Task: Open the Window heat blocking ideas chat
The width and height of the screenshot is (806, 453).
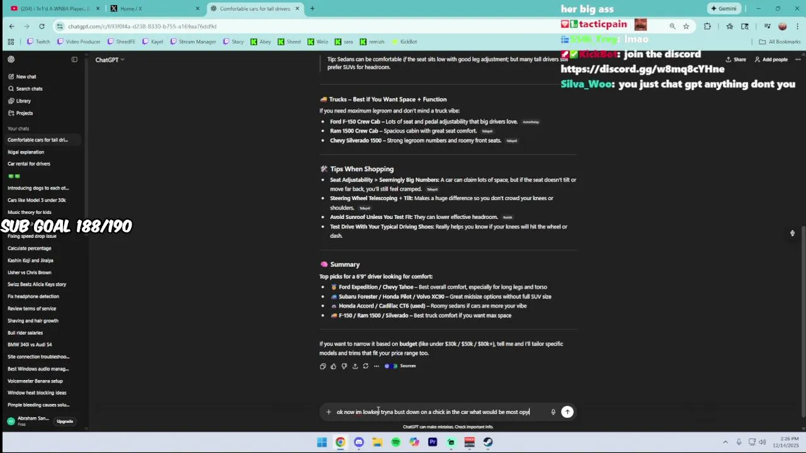Action: 37,393
